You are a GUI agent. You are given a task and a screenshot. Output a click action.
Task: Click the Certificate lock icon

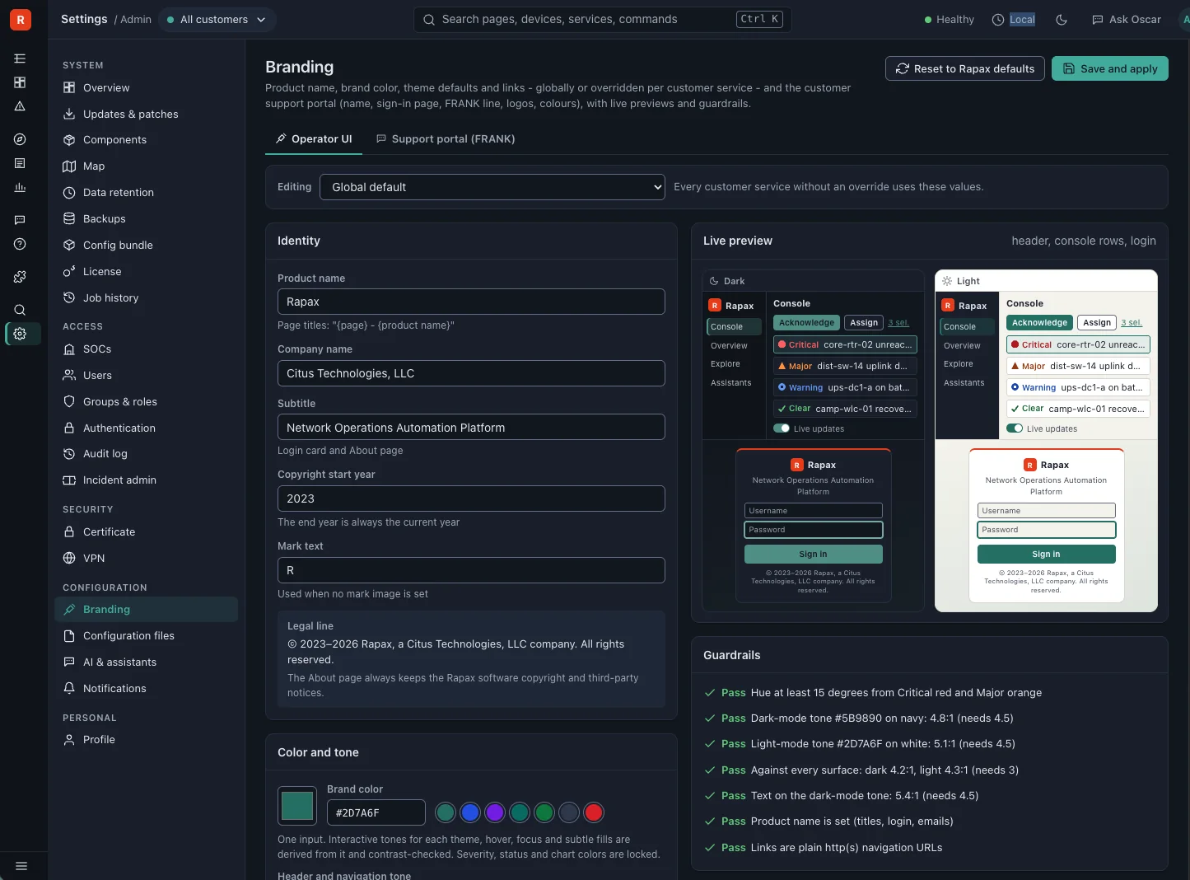tap(69, 531)
